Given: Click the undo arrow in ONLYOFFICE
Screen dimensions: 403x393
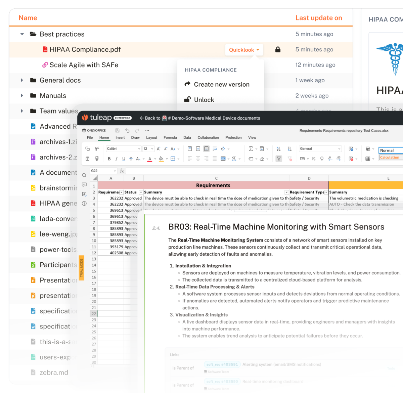Looking at the screenshot, I should click(127, 130).
